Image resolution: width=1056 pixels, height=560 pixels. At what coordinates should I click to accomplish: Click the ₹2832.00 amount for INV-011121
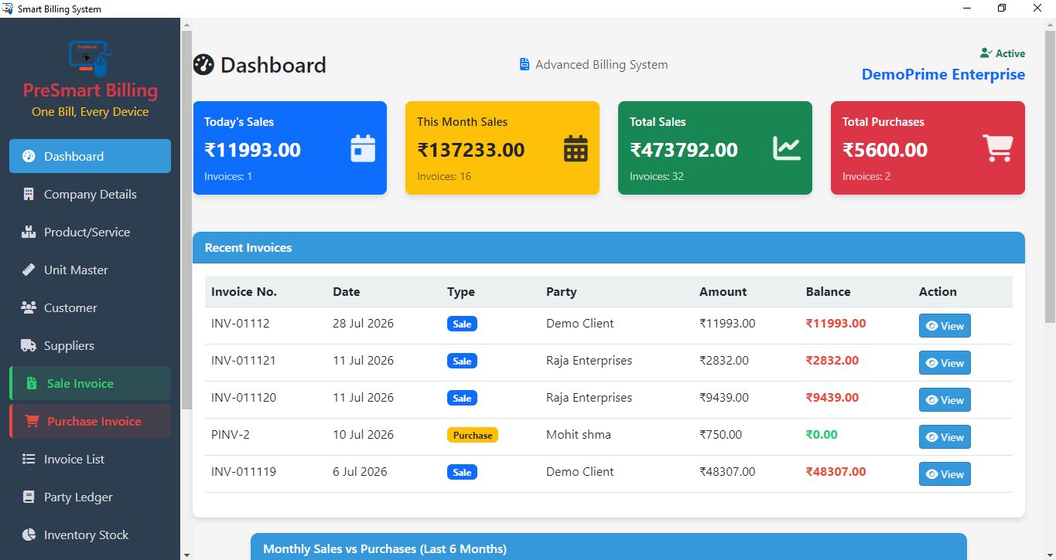[x=724, y=360]
